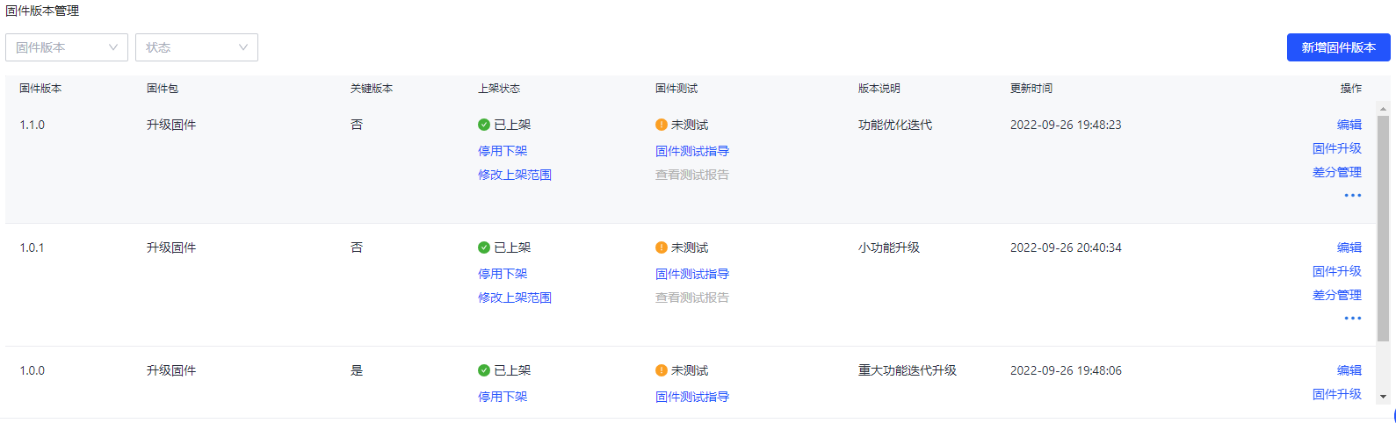Click 查看测试报告 for version 1.1.0
This screenshot has width=1396, height=423.
(x=692, y=175)
